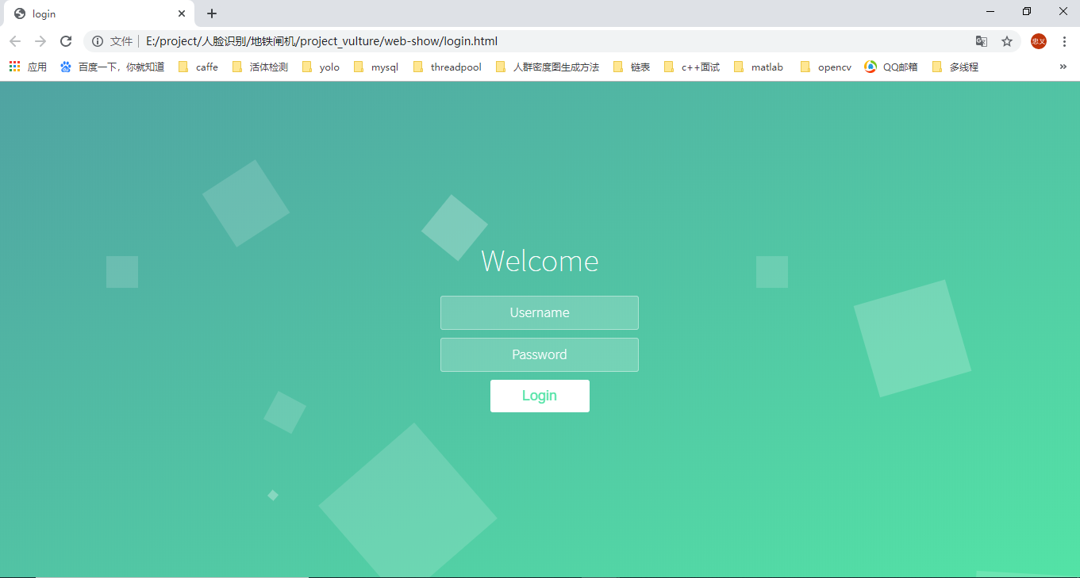This screenshot has width=1080, height=578.
Task: Click the address bar URL text
Action: click(x=321, y=41)
